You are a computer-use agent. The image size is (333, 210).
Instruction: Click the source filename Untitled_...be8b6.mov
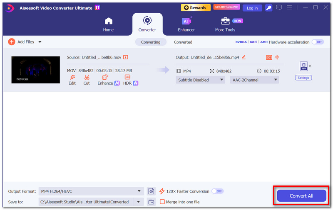coord(102,57)
